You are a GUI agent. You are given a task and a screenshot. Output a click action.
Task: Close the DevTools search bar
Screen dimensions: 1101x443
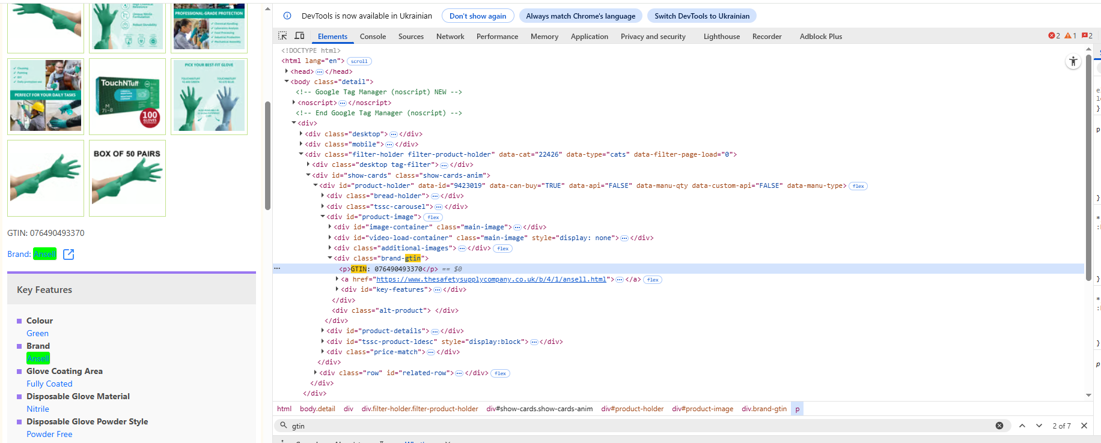(1084, 426)
